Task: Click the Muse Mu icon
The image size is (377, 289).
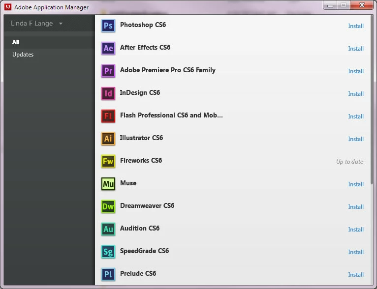Action: click(x=108, y=184)
